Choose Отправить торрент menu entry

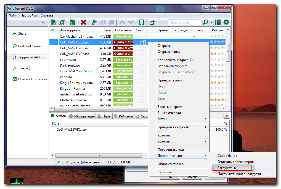[x=179, y=66]
